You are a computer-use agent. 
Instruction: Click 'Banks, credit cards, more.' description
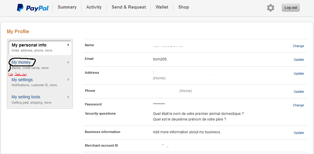pyautogui.click(x=30, y=68)
